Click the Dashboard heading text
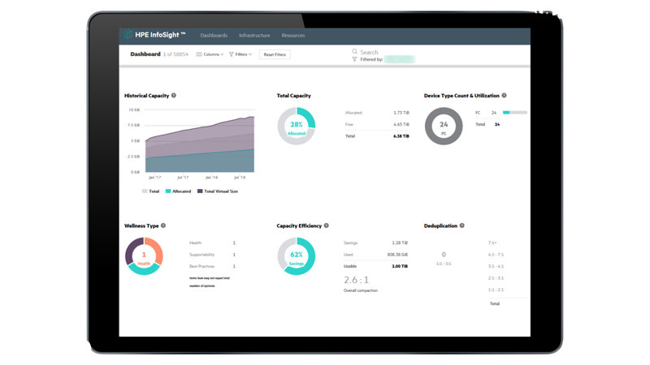650x365 pixels. [145, 54]
